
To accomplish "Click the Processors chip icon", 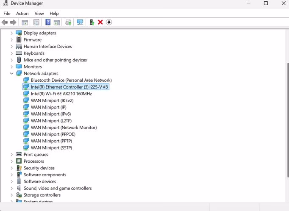I will pos(19,161).
